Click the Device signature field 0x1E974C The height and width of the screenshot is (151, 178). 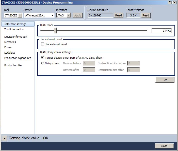pyautogui.click(x=101, y=15)
